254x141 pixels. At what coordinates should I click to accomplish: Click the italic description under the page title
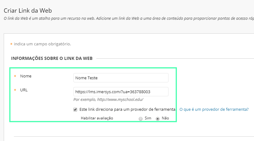point(129,19)
